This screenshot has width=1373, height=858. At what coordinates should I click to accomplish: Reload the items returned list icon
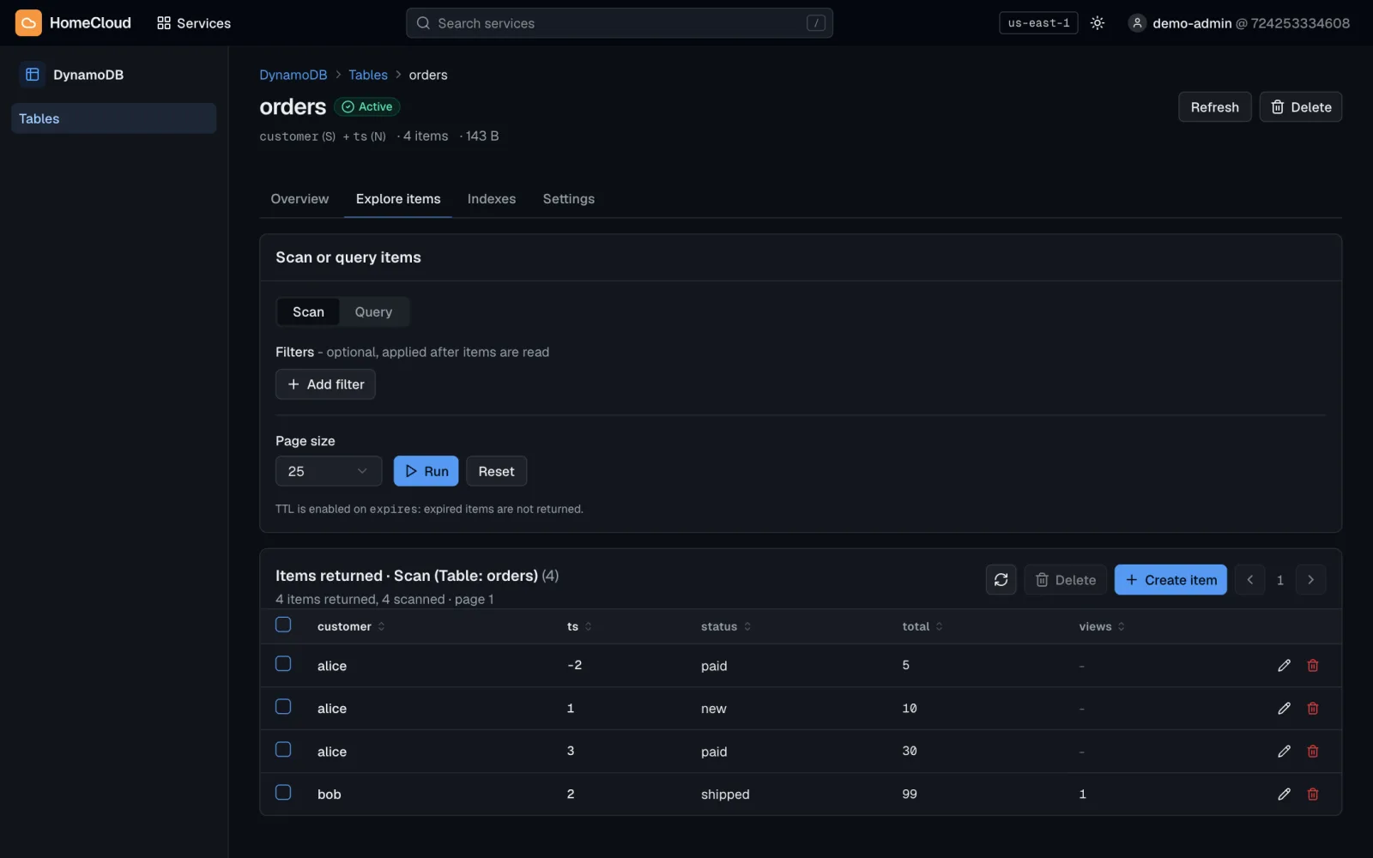click(x=1001, y=580)
